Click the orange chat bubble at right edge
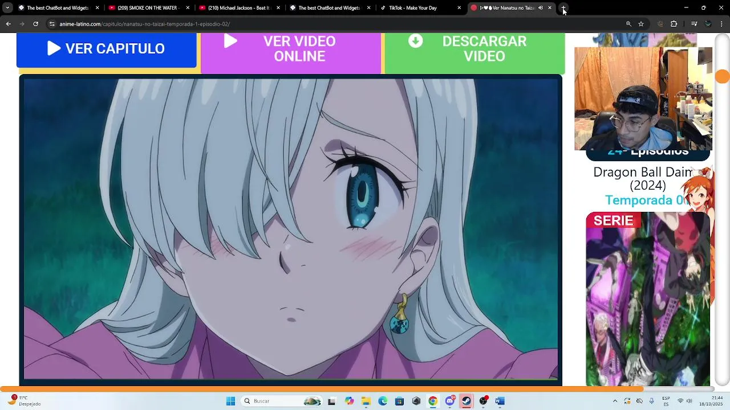The width and height of the screenshot is (730, 410). pos(723,76)
